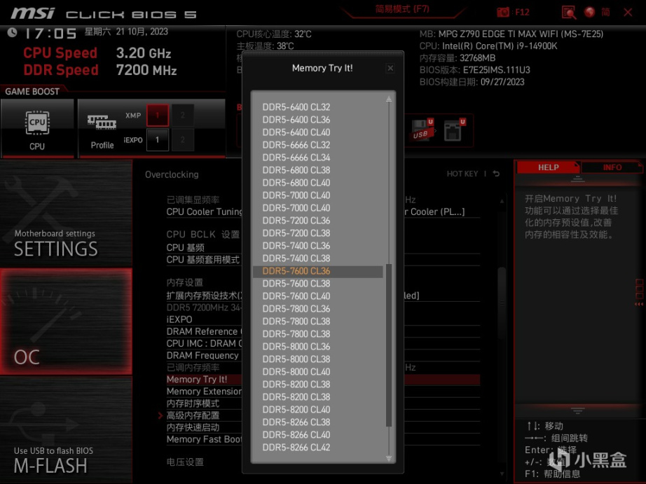Viewport: 646px width, 484px height.
Task: Click the CPU 基频 setting row
Action: pos(204,247)
